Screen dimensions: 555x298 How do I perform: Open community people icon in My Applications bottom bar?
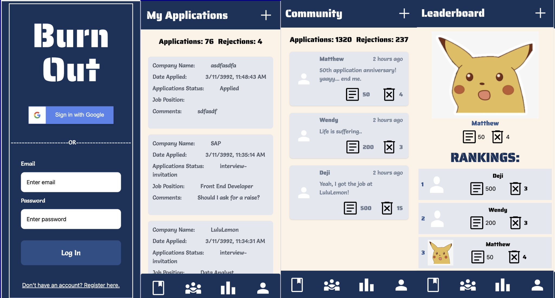[193, 288]
